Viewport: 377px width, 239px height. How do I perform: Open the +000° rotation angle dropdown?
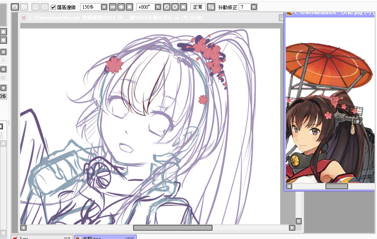pos(158,7)
